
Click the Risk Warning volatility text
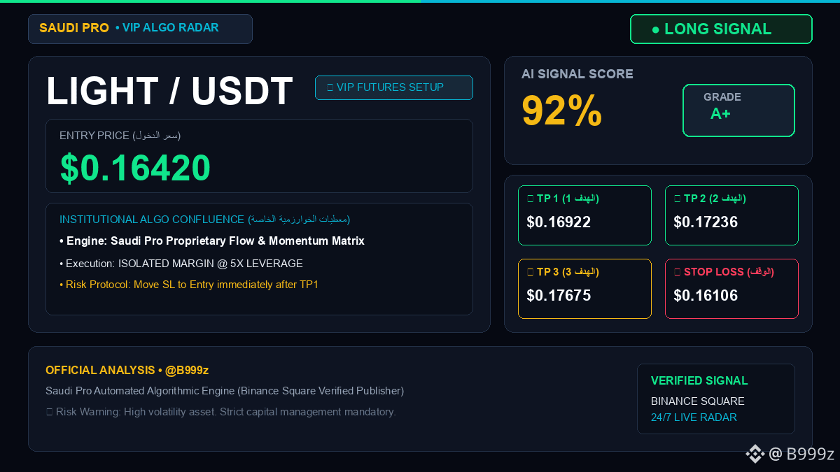(220, 412)
